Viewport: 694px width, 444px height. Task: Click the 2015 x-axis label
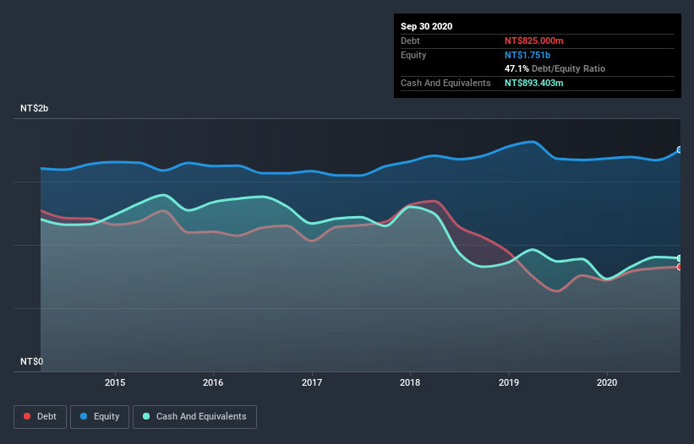tap(115, 382)
